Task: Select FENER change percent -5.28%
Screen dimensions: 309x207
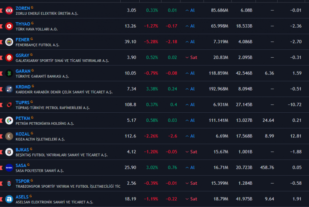Action: (x=151, y=42)
